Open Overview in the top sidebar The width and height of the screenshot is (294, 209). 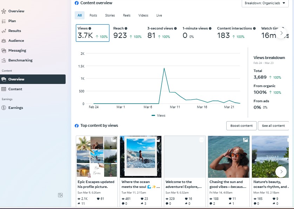point(16,11)
